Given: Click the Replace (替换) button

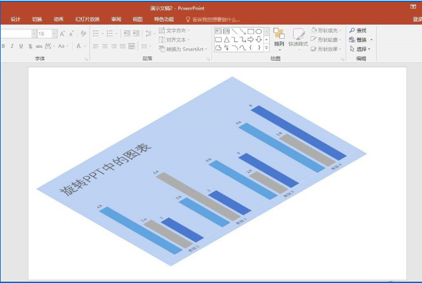Looking at the screenshot, I should tap(361, 40).
